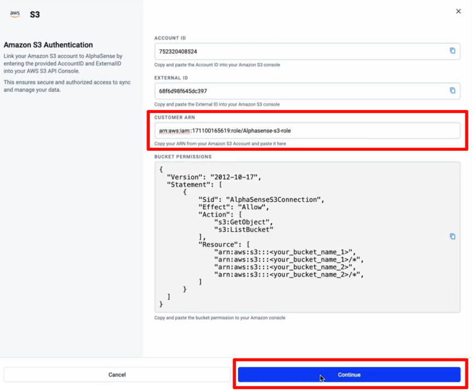Viewport: 476px width, 392px height.
Task: Click the "Copy your ARN" helper text
Action: click(220, 144)
